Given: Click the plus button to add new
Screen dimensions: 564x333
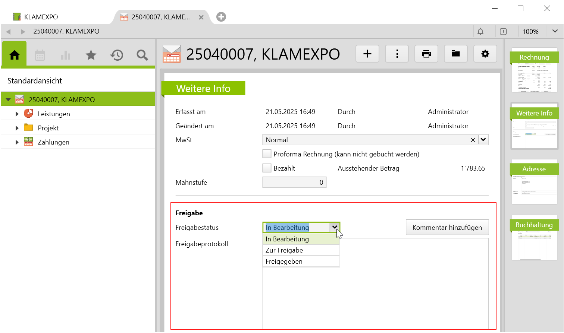Looking at the screenshot, I should click(x=367, y=54).
